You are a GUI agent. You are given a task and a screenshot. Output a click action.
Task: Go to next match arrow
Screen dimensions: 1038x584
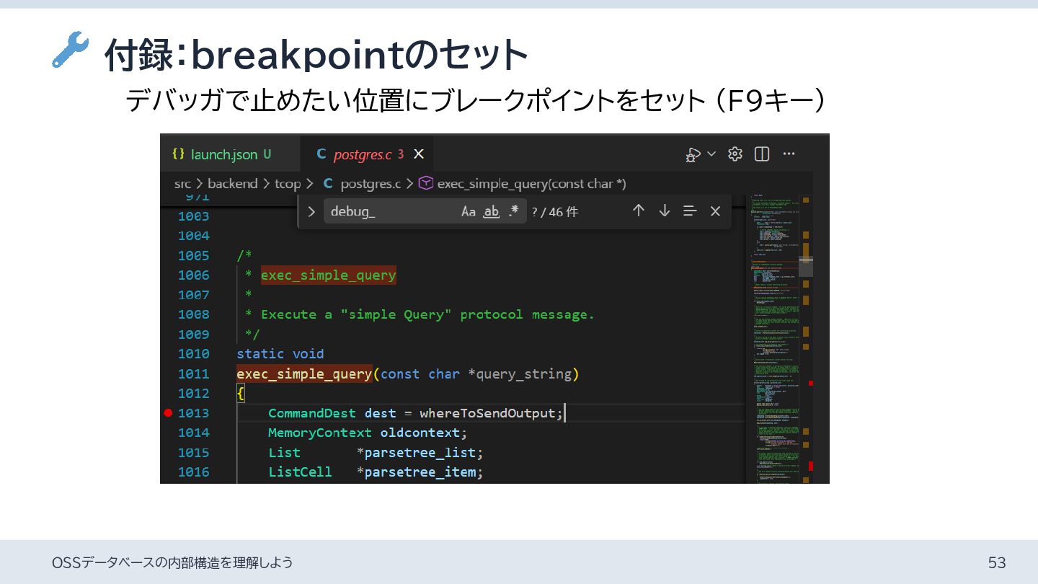click(665, 211)
